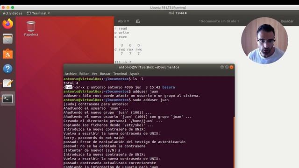
Task: Click 'x exec' line in text editor
Action: click(x=121, y=37)
